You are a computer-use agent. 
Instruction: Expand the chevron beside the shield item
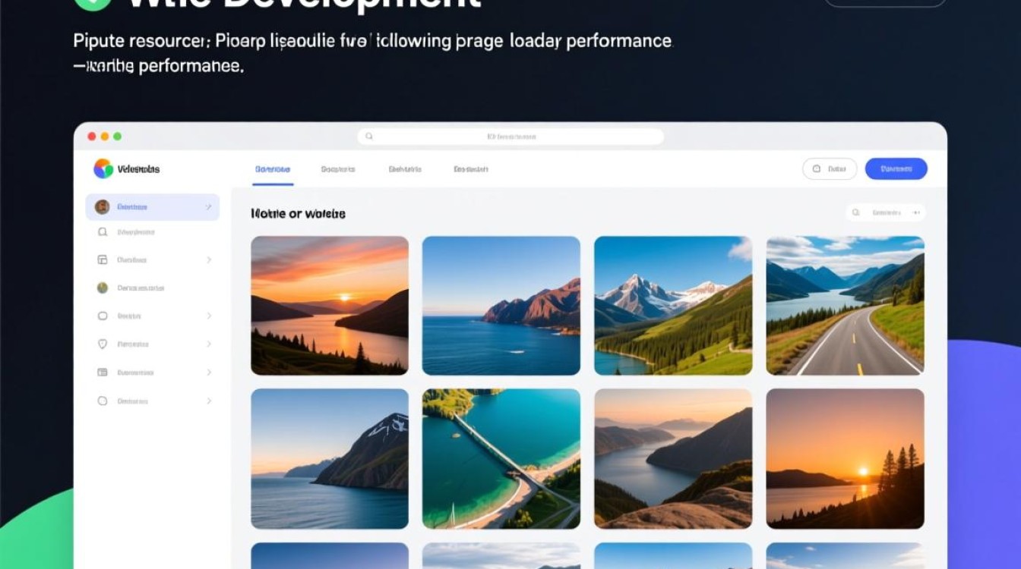pos(209,344)
